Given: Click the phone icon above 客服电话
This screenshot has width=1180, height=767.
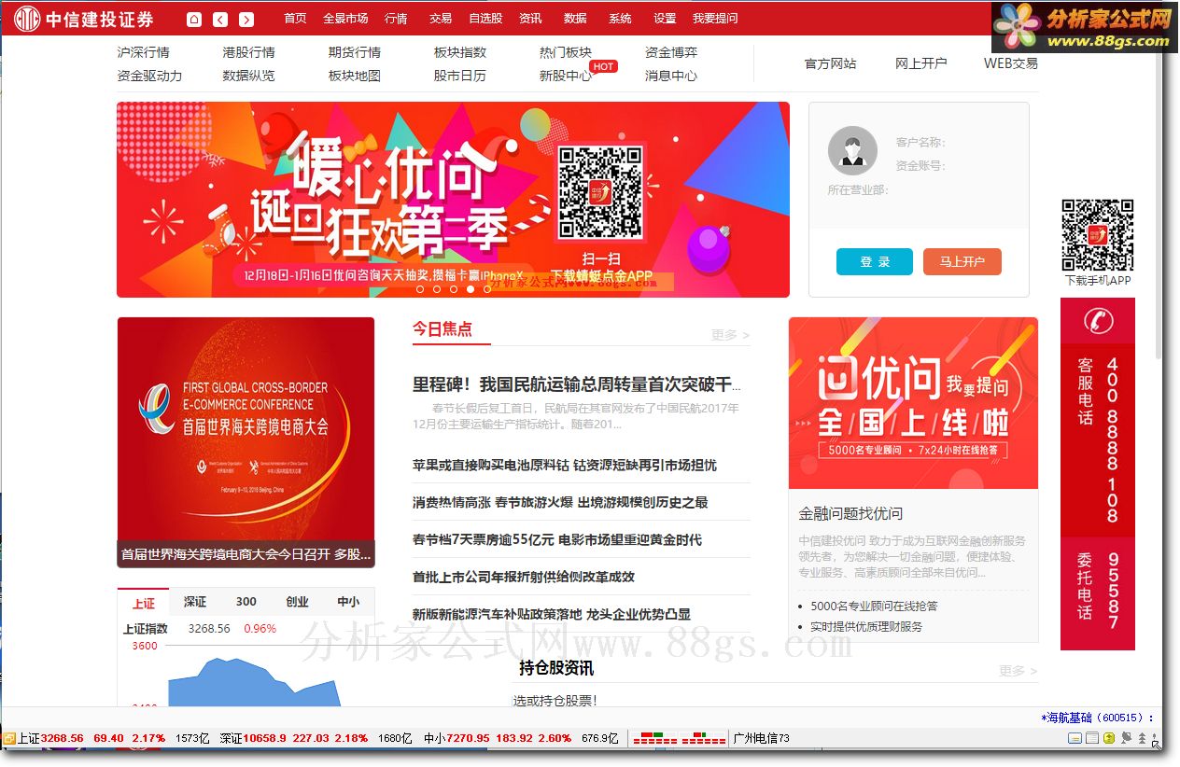Looking at the screenshot, I should click(x=1098, y=320).
